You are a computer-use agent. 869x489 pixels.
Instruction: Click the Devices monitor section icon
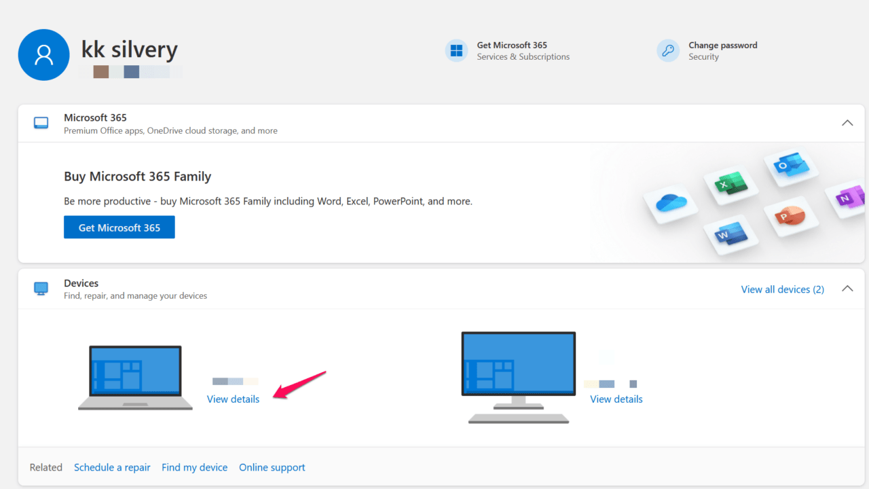[41, 289]
